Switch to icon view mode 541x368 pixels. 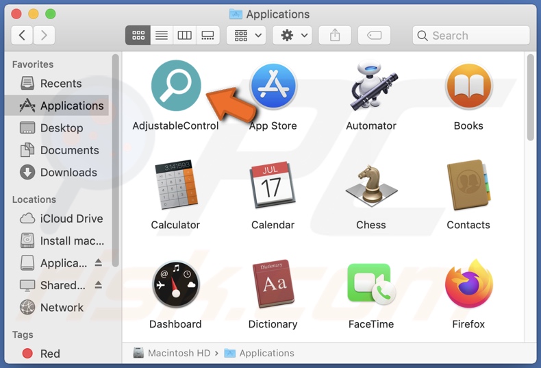click(138, 35)
